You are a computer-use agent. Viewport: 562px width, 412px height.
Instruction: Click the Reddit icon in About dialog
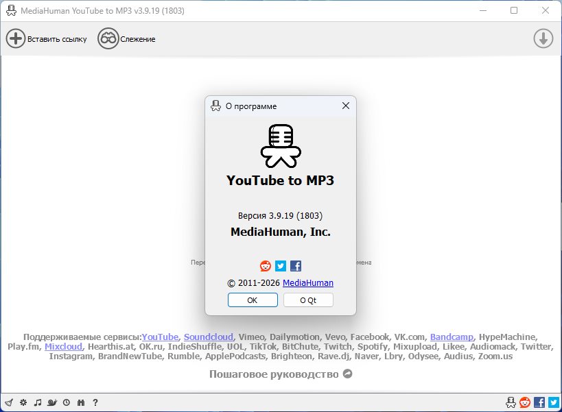(x=266, y=266)
